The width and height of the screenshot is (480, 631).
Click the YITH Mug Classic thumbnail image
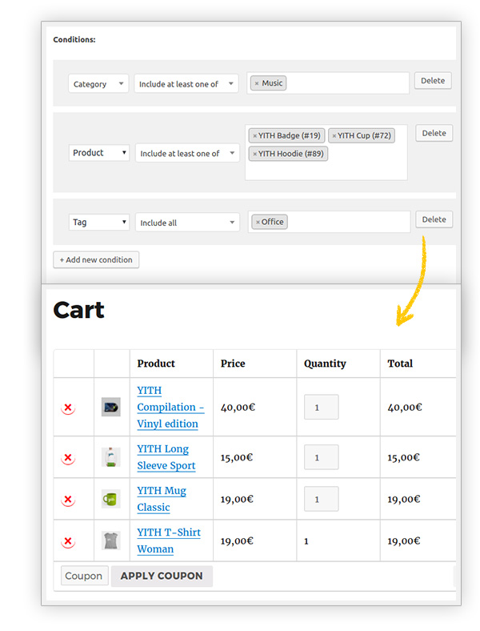(111, 499)
